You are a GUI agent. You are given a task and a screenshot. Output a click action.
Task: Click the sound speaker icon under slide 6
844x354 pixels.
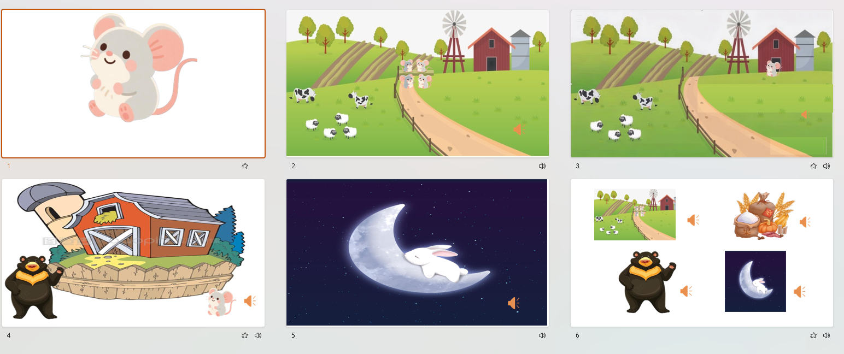coord(826,335)
